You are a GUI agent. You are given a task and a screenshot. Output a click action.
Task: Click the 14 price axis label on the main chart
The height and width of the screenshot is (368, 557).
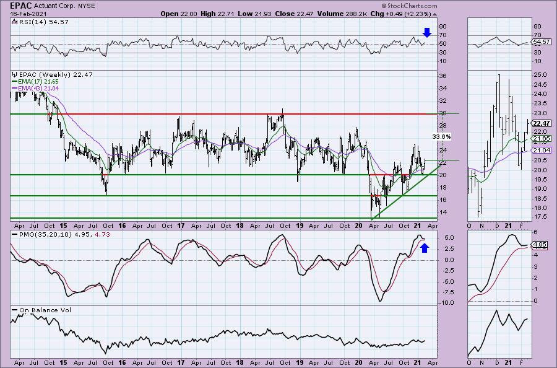click(x=443, y=212)
